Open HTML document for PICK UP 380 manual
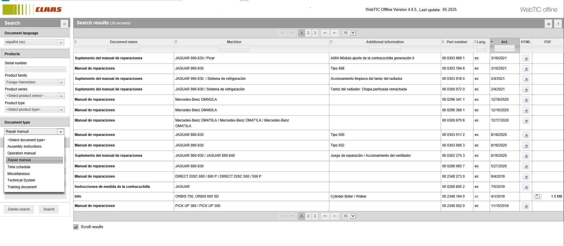 coord(526,206)
